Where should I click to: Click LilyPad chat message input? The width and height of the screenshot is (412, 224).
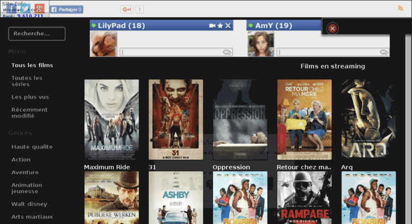176,52
